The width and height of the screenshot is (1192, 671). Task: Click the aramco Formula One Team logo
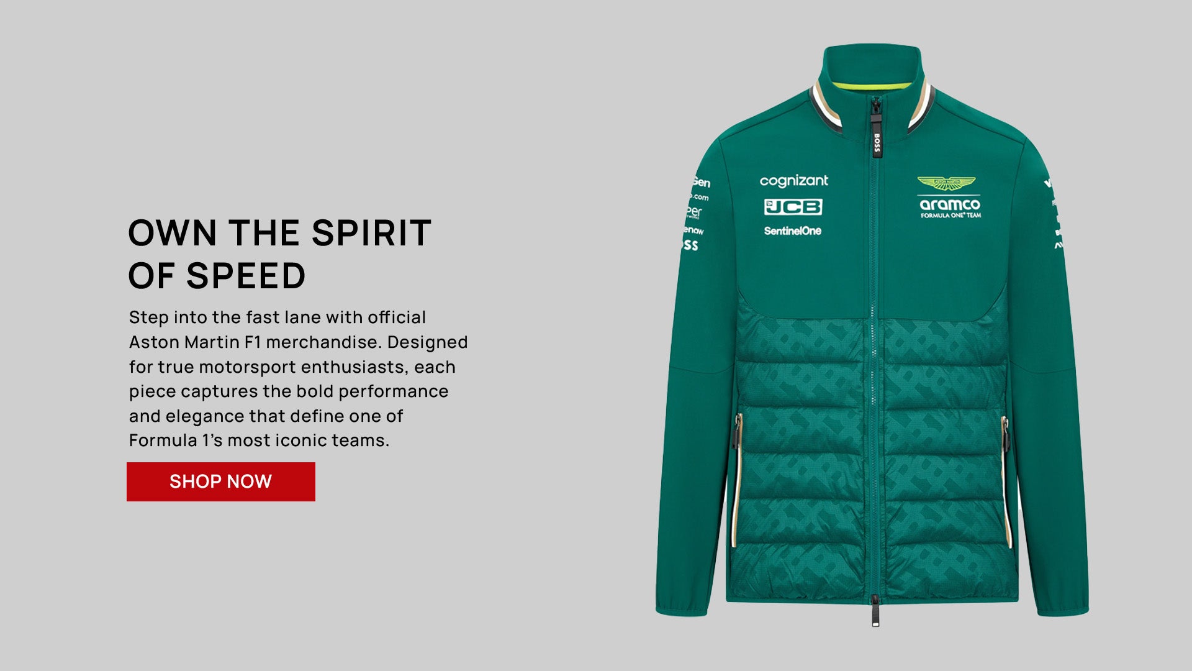950,208
